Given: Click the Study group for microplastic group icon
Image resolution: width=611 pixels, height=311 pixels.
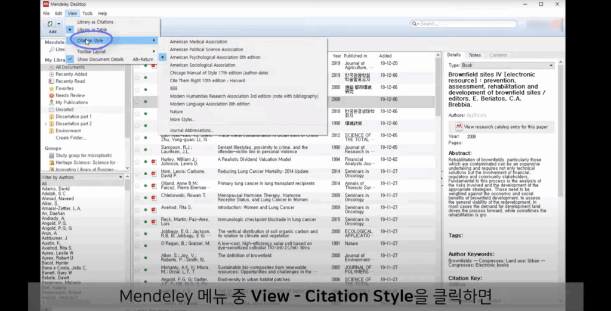Looking at the screenshot, I should [x=51, y=155].
